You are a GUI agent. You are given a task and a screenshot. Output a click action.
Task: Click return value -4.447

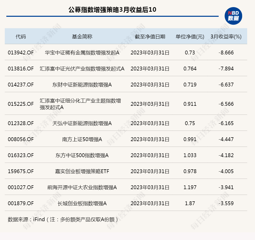pos(226,139)
